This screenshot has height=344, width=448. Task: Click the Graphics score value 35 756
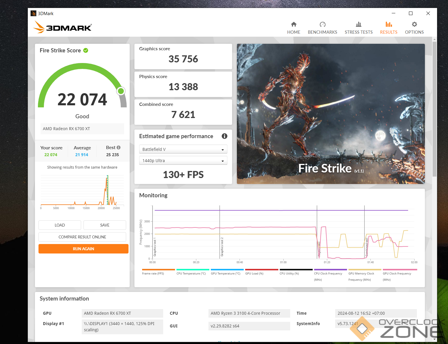pyautogui.click(x=183, y=59)
